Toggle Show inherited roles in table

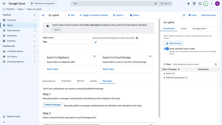pos(166,49)
